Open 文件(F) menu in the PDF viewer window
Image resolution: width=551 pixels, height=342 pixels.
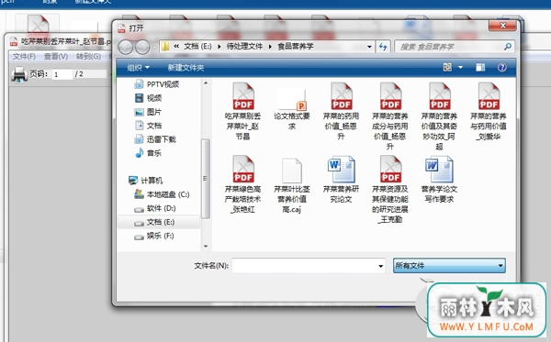tap(24, 57)
